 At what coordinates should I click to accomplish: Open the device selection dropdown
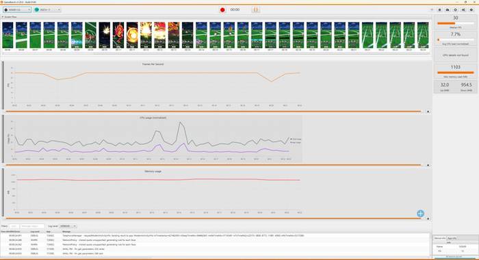(17, 10)
